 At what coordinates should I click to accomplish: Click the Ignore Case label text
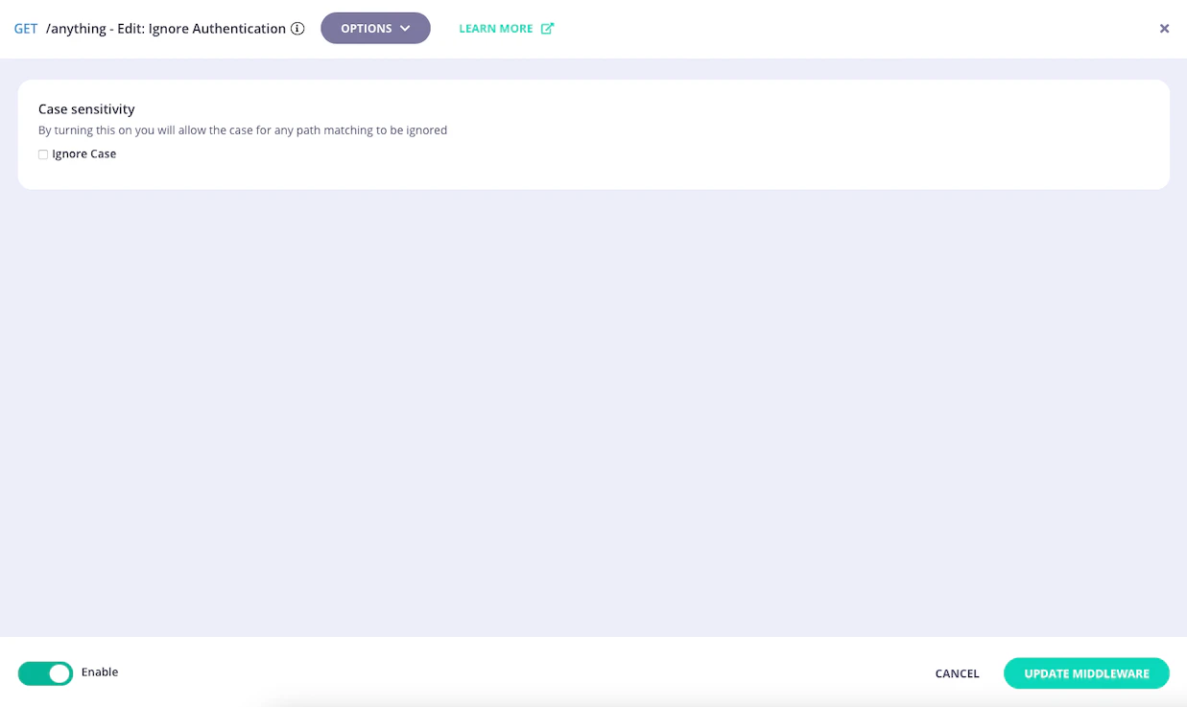85,153
